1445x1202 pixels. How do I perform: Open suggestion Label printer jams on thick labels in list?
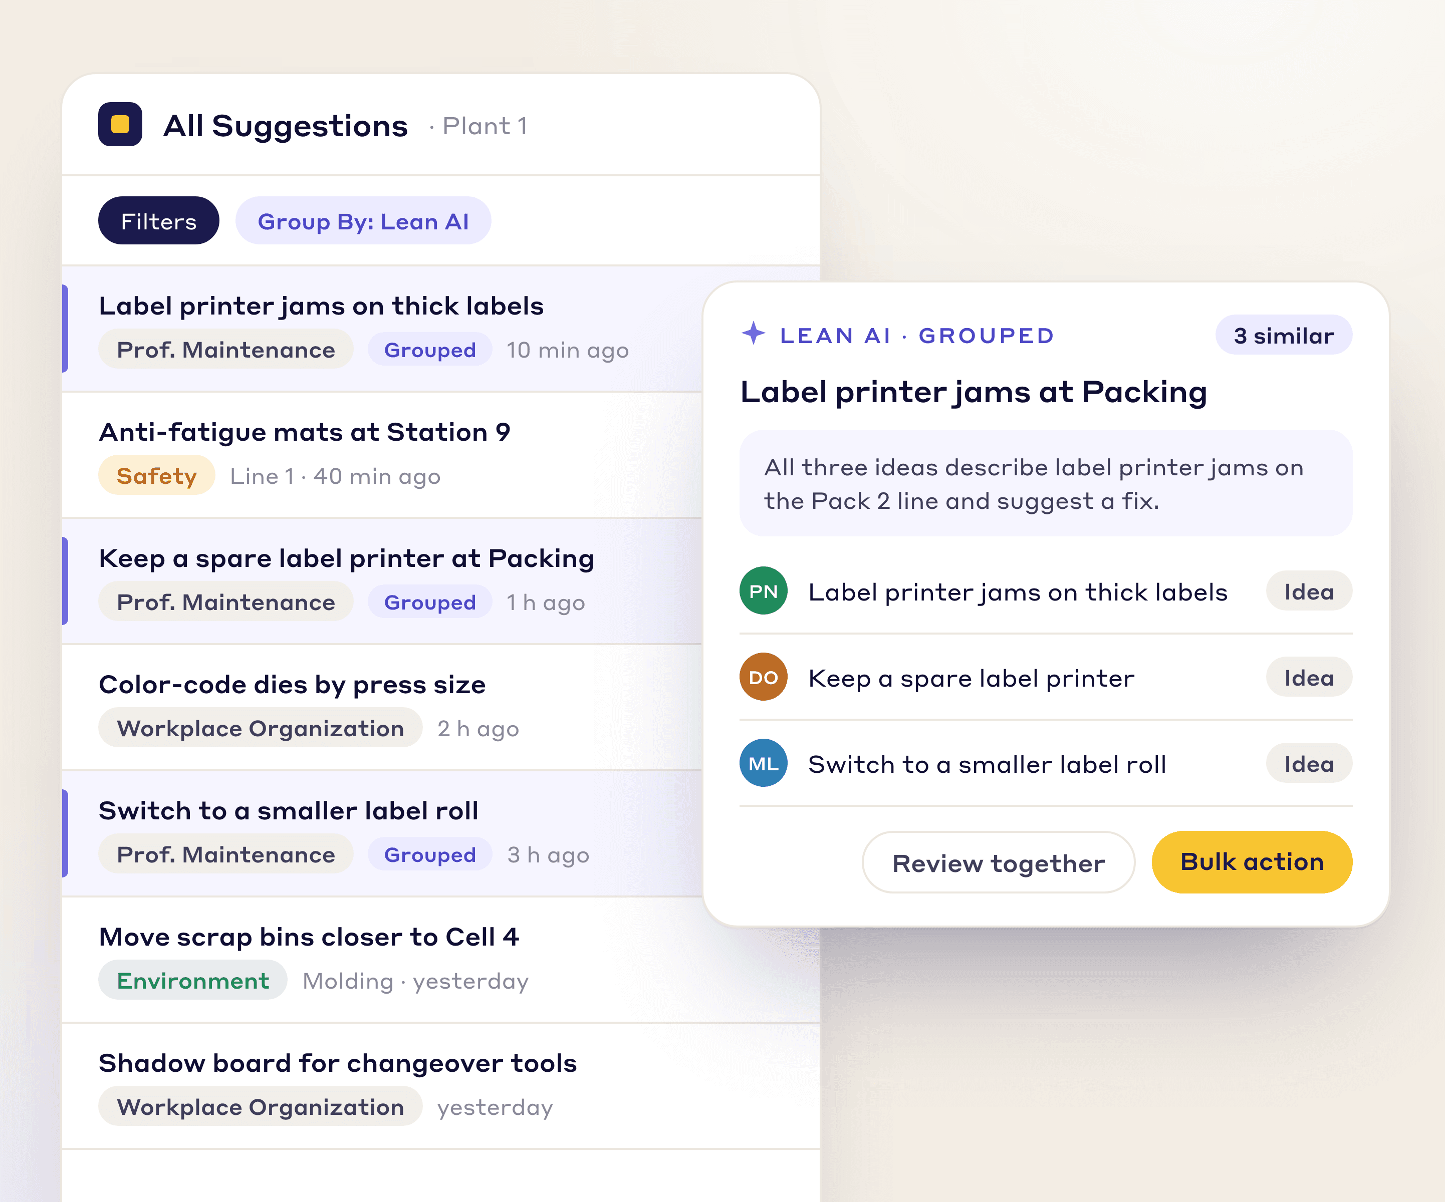382,329
